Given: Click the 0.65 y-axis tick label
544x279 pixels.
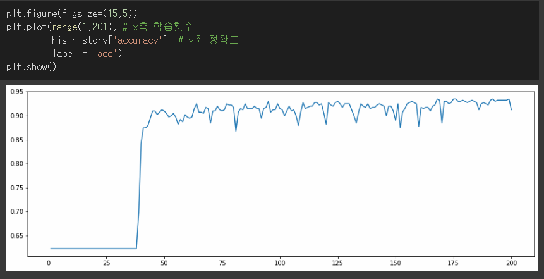Looking at the screenshot, I should pyautogui.click(x=16, y=236).
